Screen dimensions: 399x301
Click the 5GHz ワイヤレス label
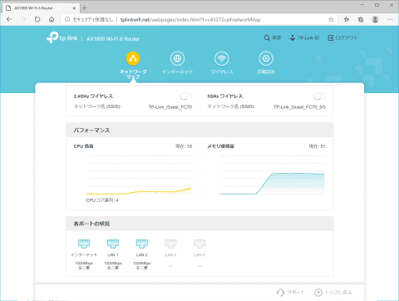tap(225, 96)
